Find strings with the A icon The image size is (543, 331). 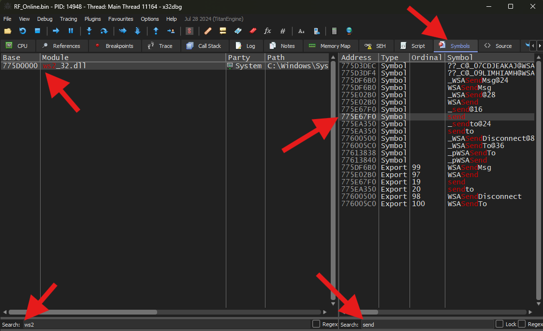(x=301, y=31)
